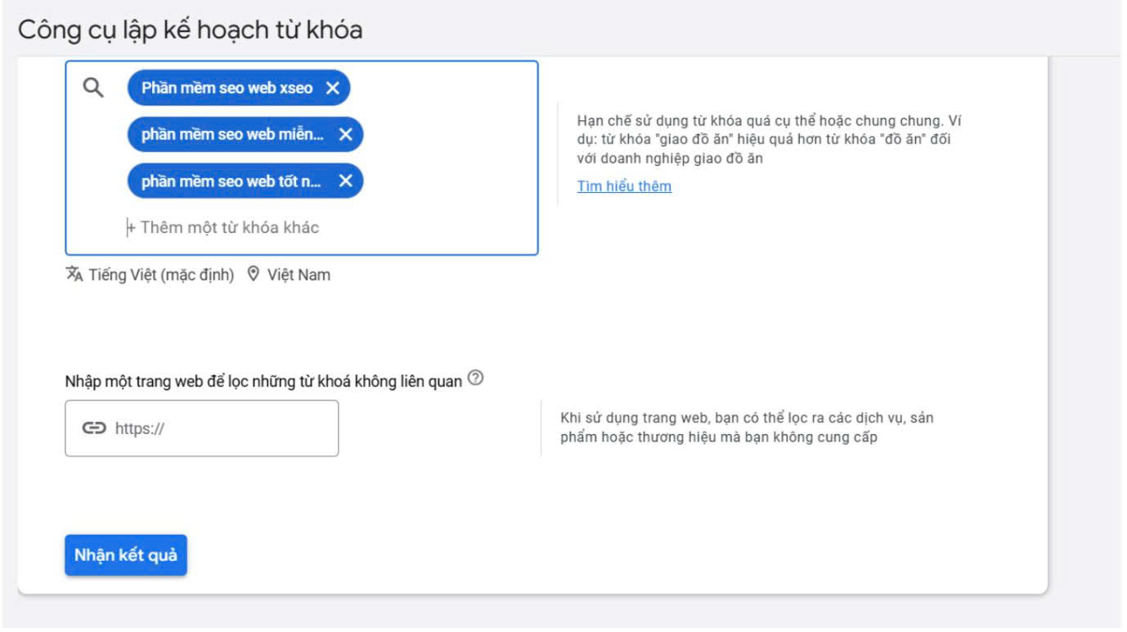Remove the "phần mềm seo web miễn..." chip
The height and width of the screenshot is (632, 1127).
pos(345,135)
